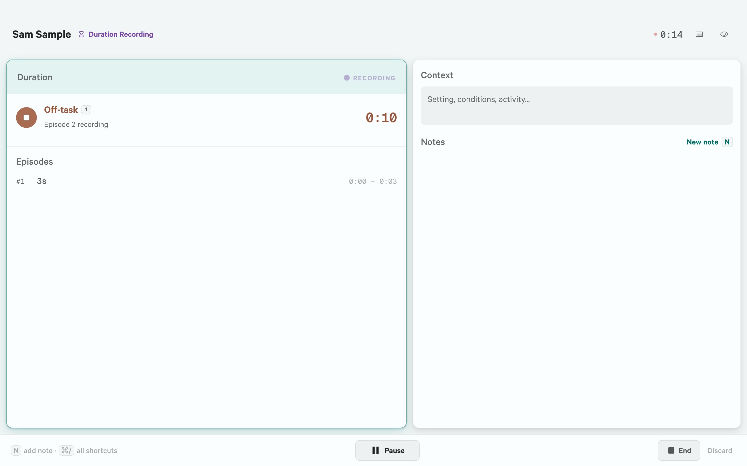Click the Episode 2 recording status text
Image resolution: width=747 pixels, height=466 pixels.
tap(76, 125)
